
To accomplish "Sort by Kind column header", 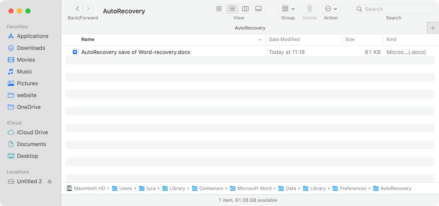I will 391,39.
